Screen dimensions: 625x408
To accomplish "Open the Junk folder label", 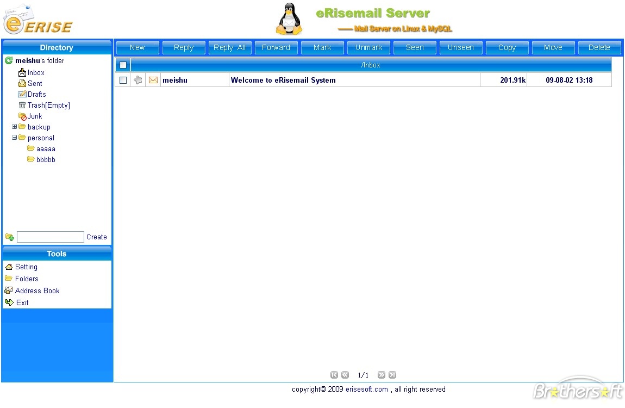I will (x=35, y=116).
